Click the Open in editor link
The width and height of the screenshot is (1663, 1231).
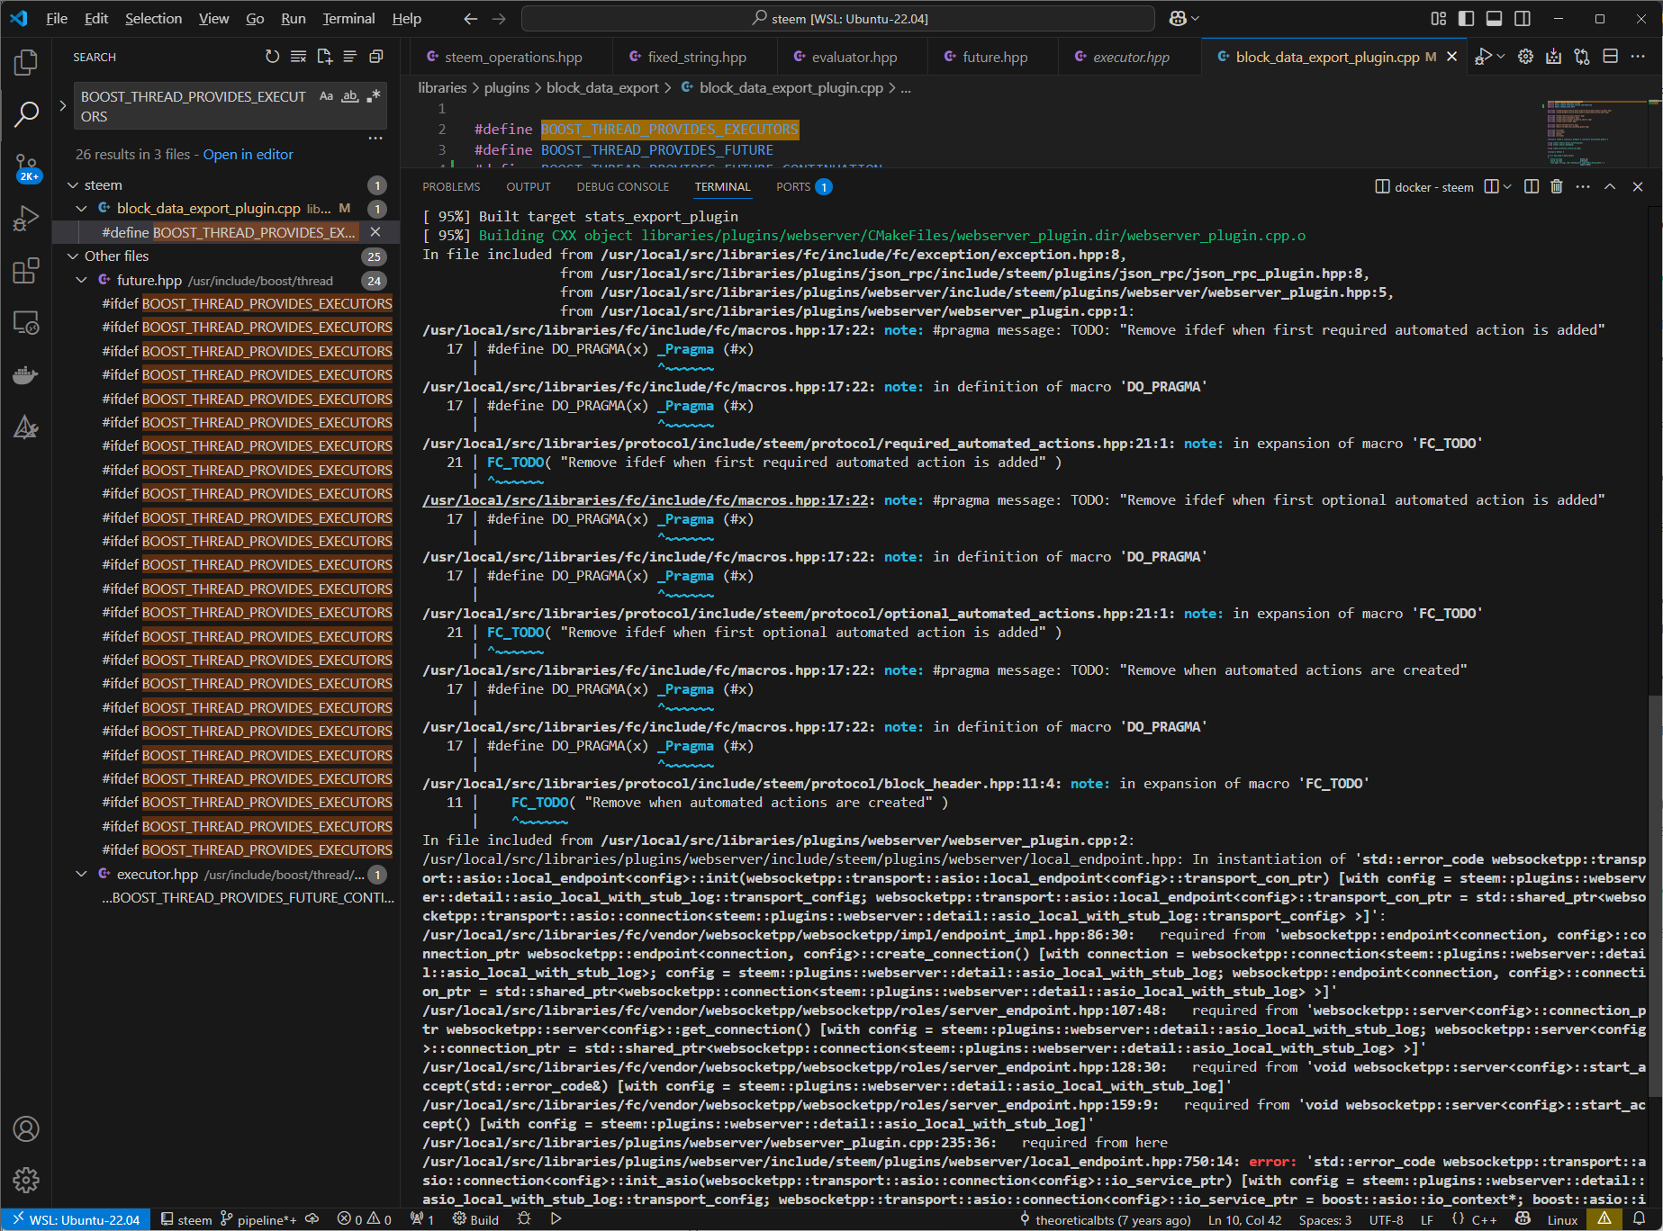(x=249, y=155)
